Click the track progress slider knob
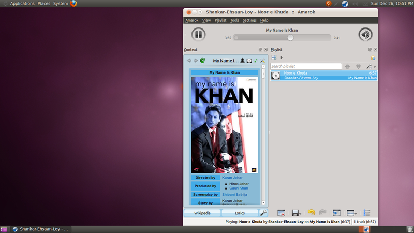 (290, 38)
